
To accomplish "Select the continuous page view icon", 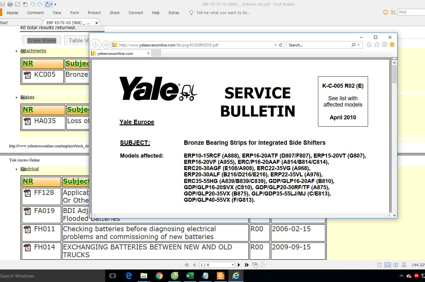I will [387, 265].
